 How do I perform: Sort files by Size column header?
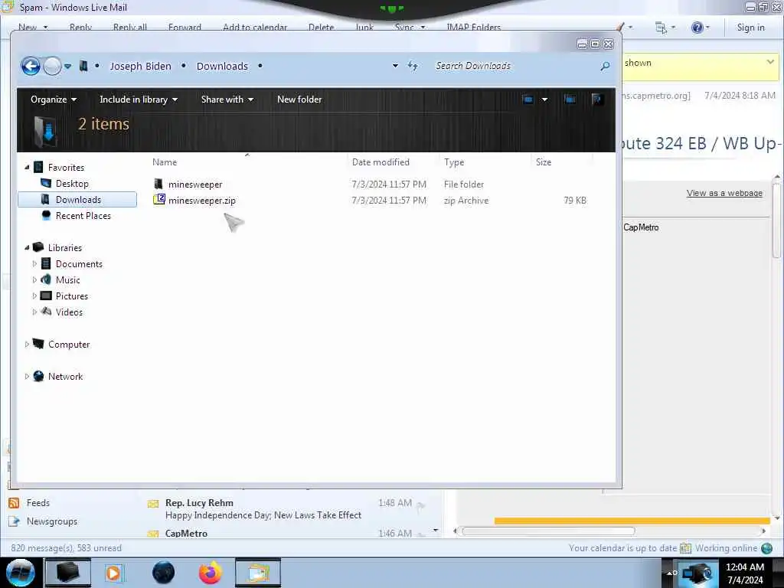(x=544, y=162)
